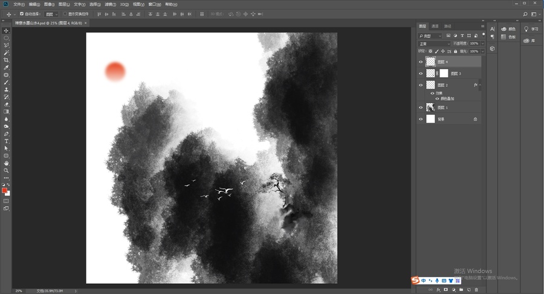This screenshot has height=294, width=544.
Task: Select the History Brush tool
Action: [x=6, y=97]
